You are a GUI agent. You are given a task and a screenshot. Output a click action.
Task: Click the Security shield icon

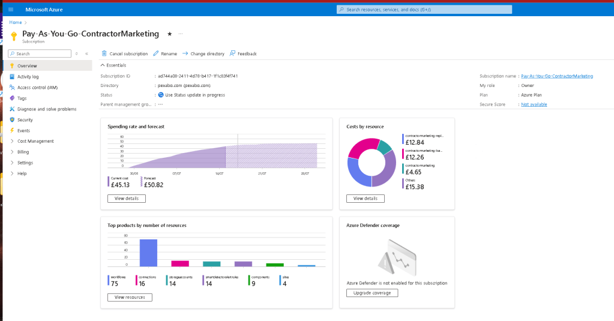point(12,120)
